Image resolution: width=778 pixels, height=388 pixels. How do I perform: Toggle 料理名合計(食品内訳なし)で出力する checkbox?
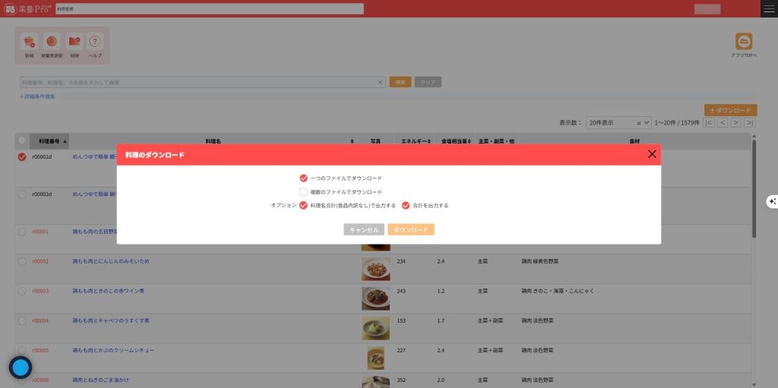(x=304, y=205)
